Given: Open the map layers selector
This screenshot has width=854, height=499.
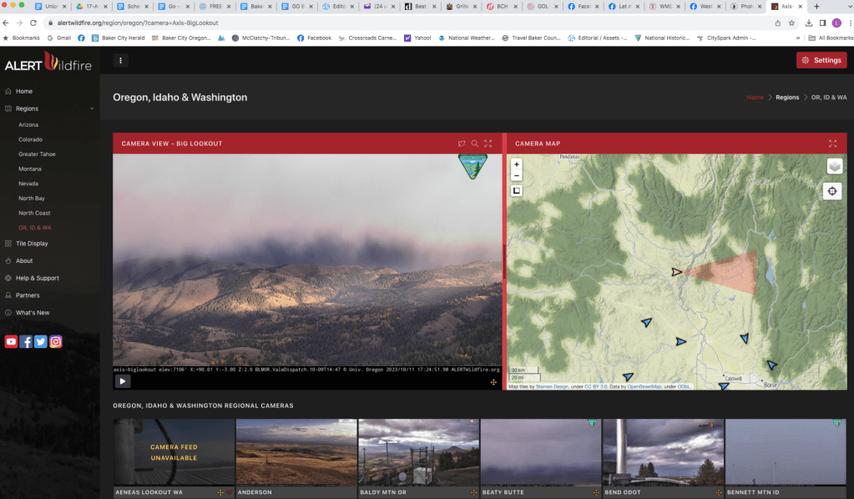Looking at the screenshot, I should click(x=835, y=166).
